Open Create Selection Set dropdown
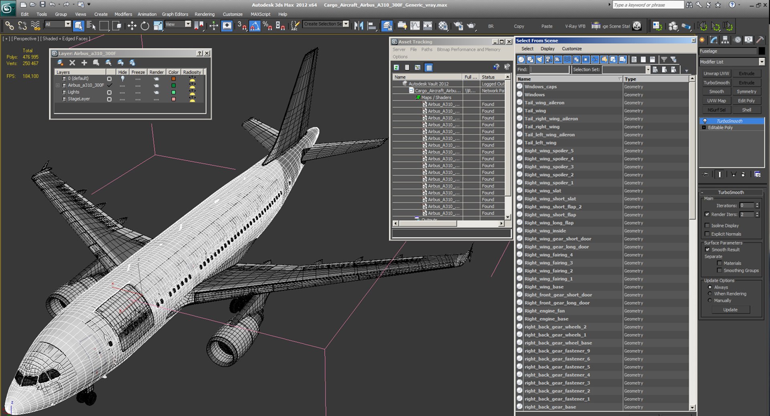770x416 pixels. 346,24
